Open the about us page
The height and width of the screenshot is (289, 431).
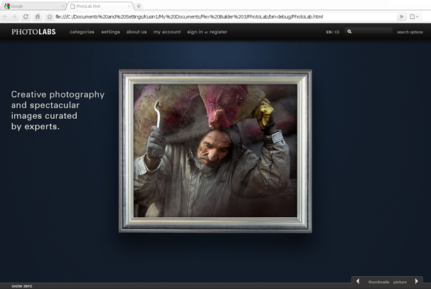tap(137, 32)
